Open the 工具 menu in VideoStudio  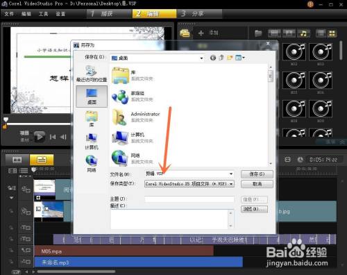43,14
